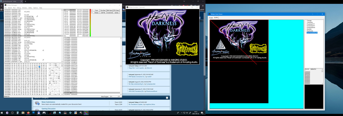
Task: Open the Debug menu in debugger
Action: tap(18, 8)
